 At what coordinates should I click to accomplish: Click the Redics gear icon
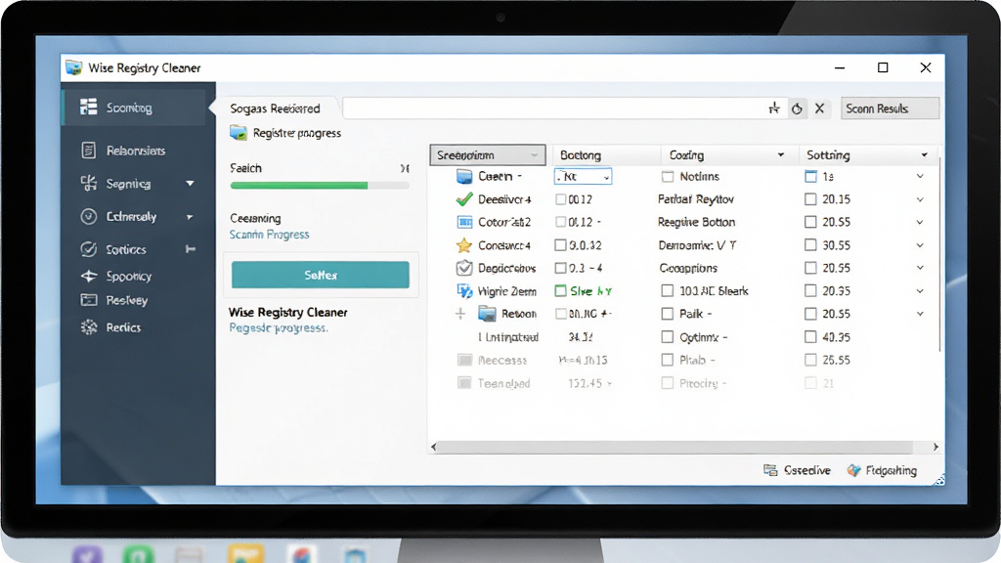coord(89,327)
